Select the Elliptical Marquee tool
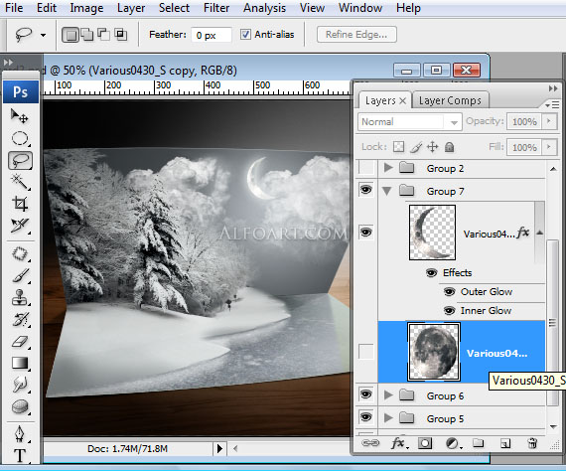The image size is (566, 471). 20,138
